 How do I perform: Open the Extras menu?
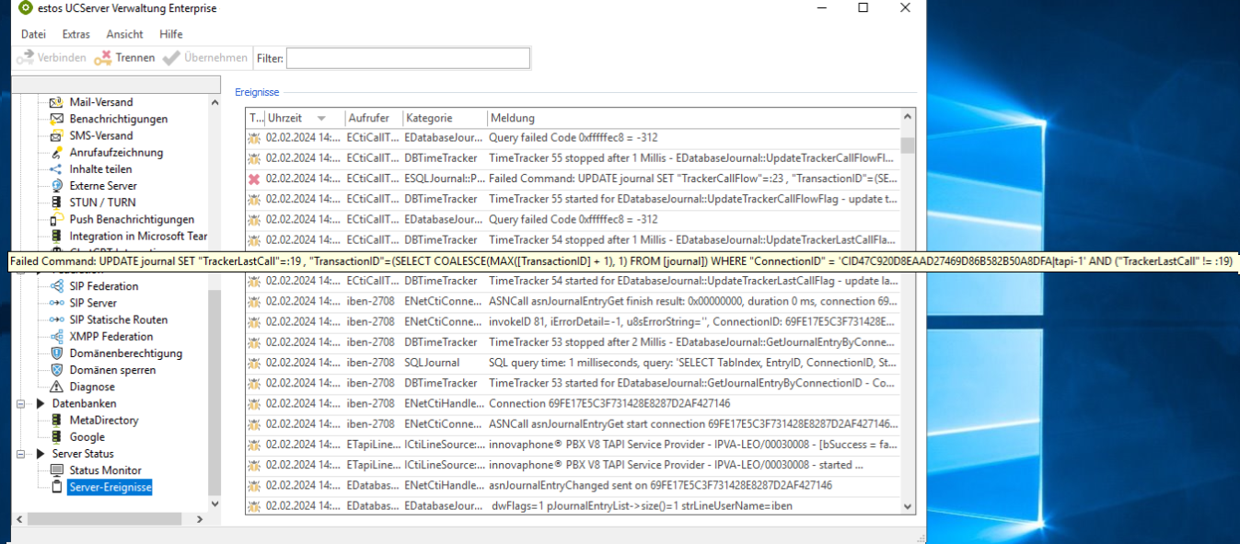click(76, 34)
